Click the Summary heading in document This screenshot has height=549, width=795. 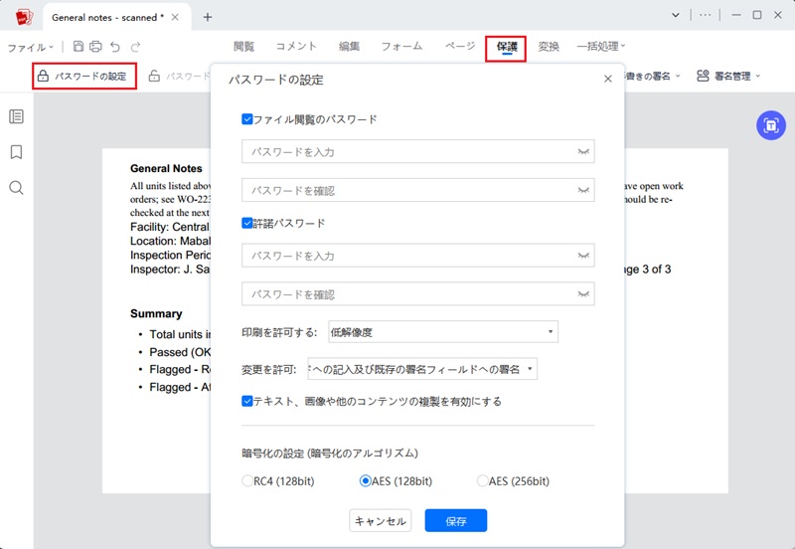[156, 313]
